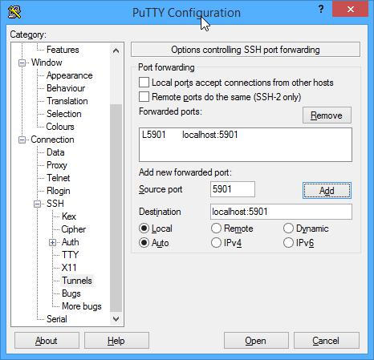Screen dimensions: 374x360
Task: Open X11 forwarding settings
Action: coord(69,268)
